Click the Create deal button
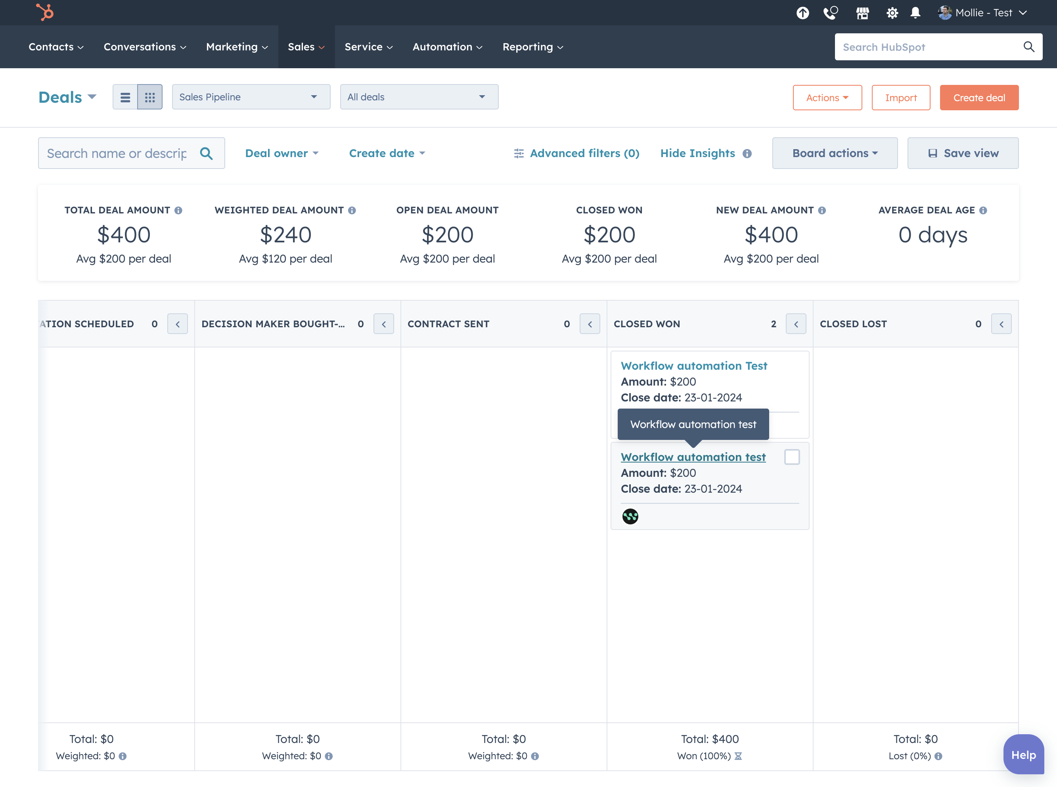The width and height of the screenshot is (1057, 787). 979,98
